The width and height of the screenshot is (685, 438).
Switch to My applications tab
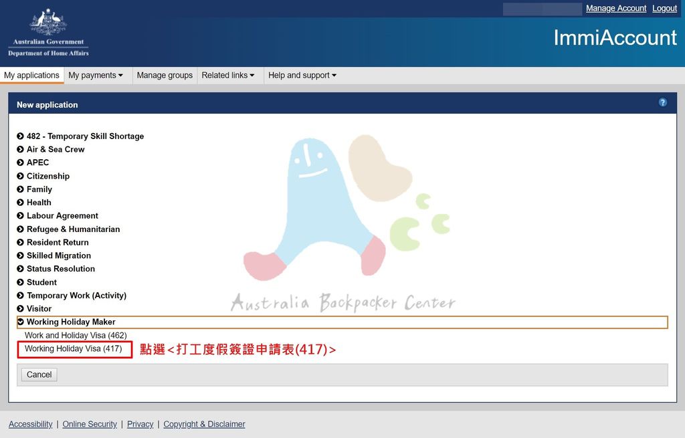click(31, 75)
